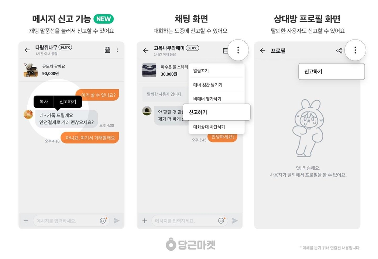Open three-dot menu in 다람쥐나무 chat
The height and width of the screenshot is (259, 378).
tap(117, 50)
